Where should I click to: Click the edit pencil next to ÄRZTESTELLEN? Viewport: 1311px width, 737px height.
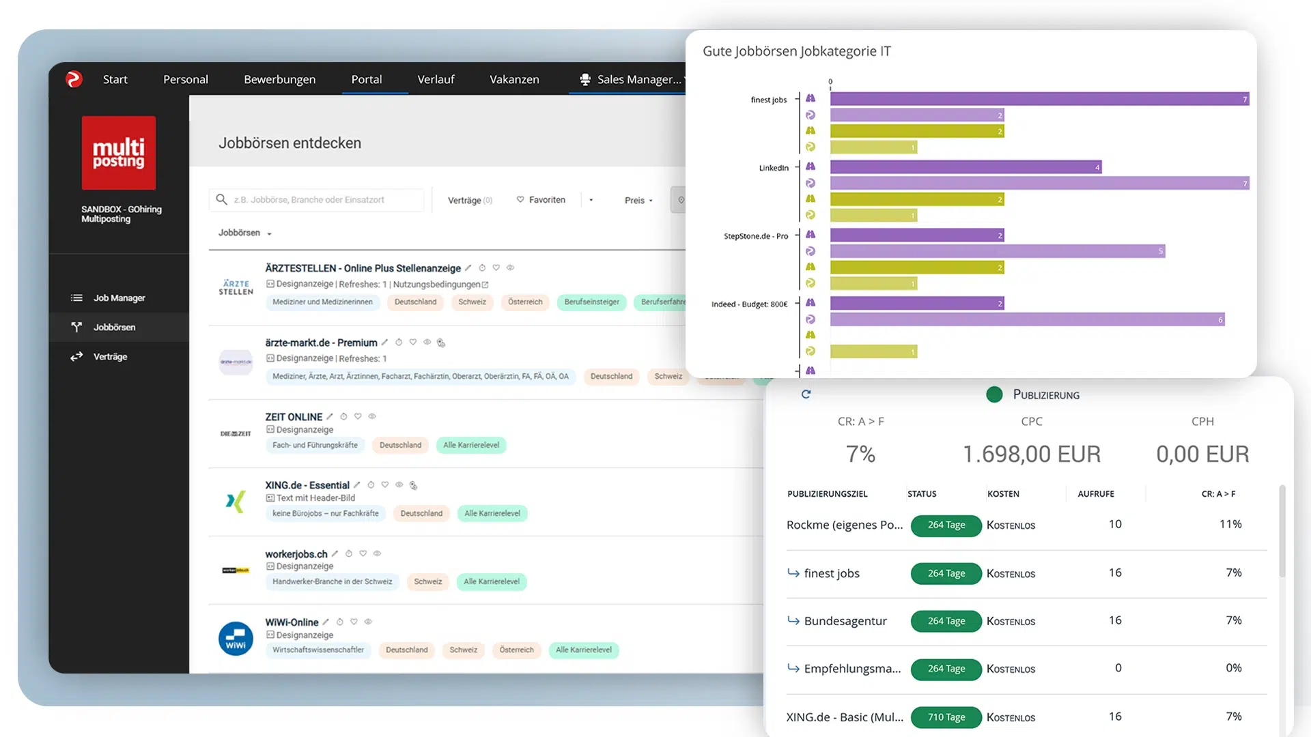pos(468,268)
